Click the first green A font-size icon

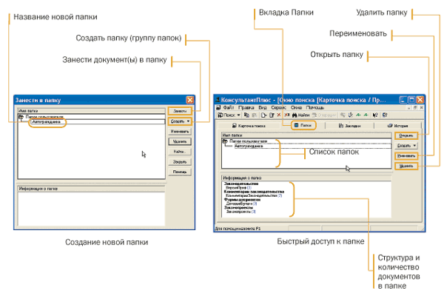358,115
